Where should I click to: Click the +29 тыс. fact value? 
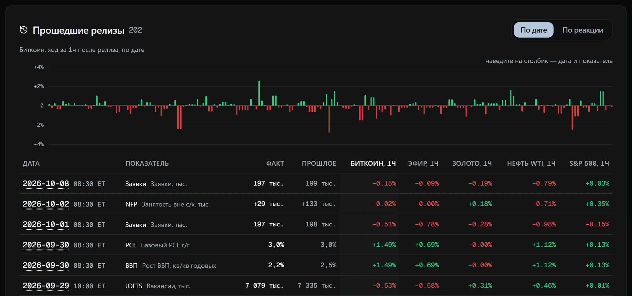click(268, 204)
